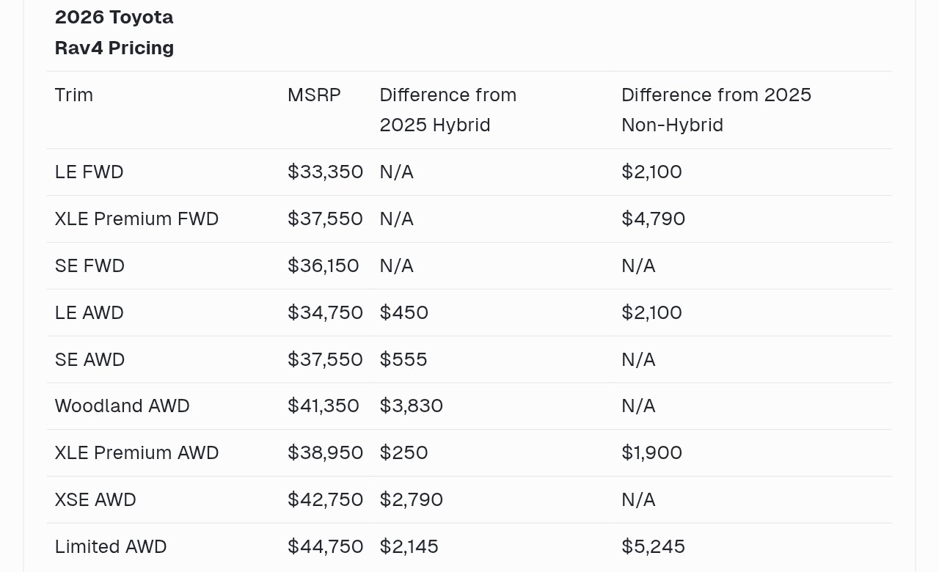
Task: Click 'Difference from 2025 Non-Hybrid' header
Action: 716,110
